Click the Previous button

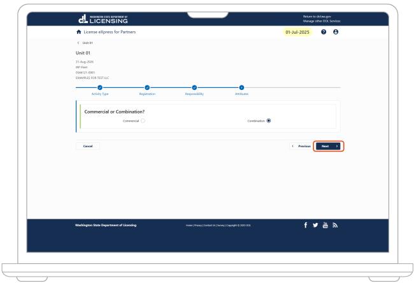301,146
